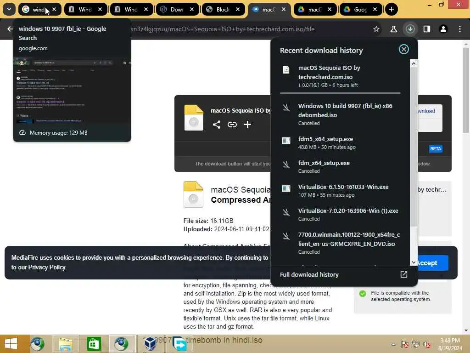Open VirtualBox-6.1.50-161033-Win.exe download entry
Image resolution: width=470 pixels, height=353 pixels.
[340, 191]
